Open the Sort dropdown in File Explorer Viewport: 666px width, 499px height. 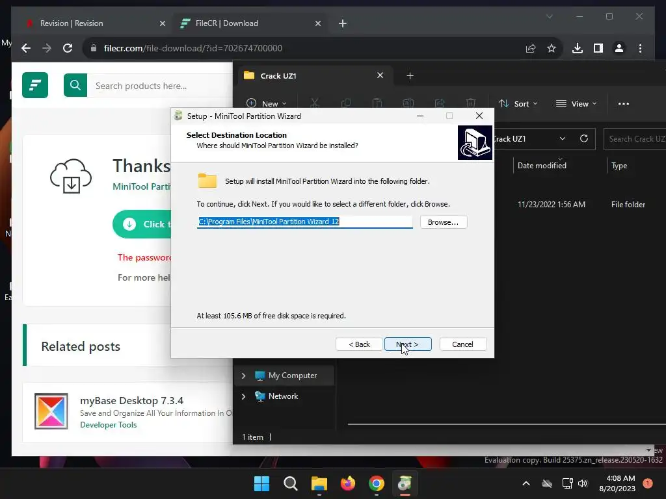click(518, 103)
